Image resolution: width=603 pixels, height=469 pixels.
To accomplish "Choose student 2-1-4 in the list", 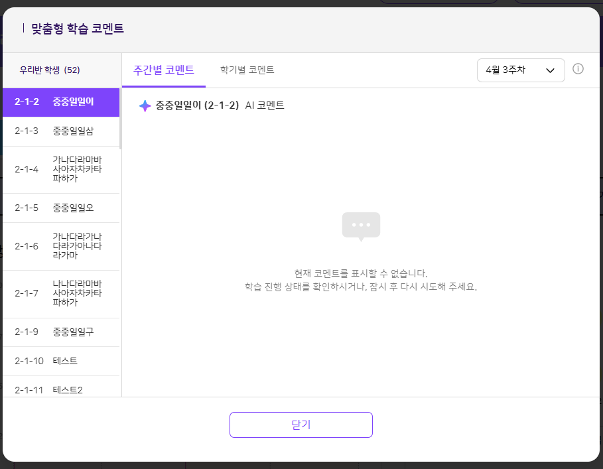I will pos(61,169).
